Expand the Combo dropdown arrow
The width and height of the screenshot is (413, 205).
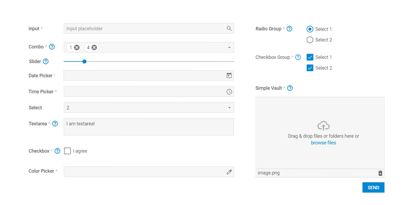click(229, 48)
